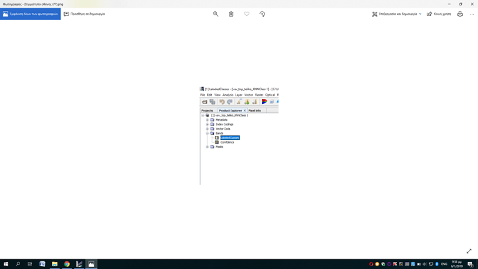Collapse the Bands folder node

click(x=207, y=133)
